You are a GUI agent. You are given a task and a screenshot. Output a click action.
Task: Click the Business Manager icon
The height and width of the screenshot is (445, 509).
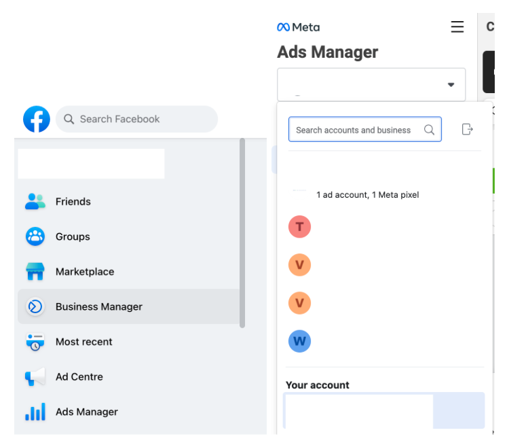35,306
